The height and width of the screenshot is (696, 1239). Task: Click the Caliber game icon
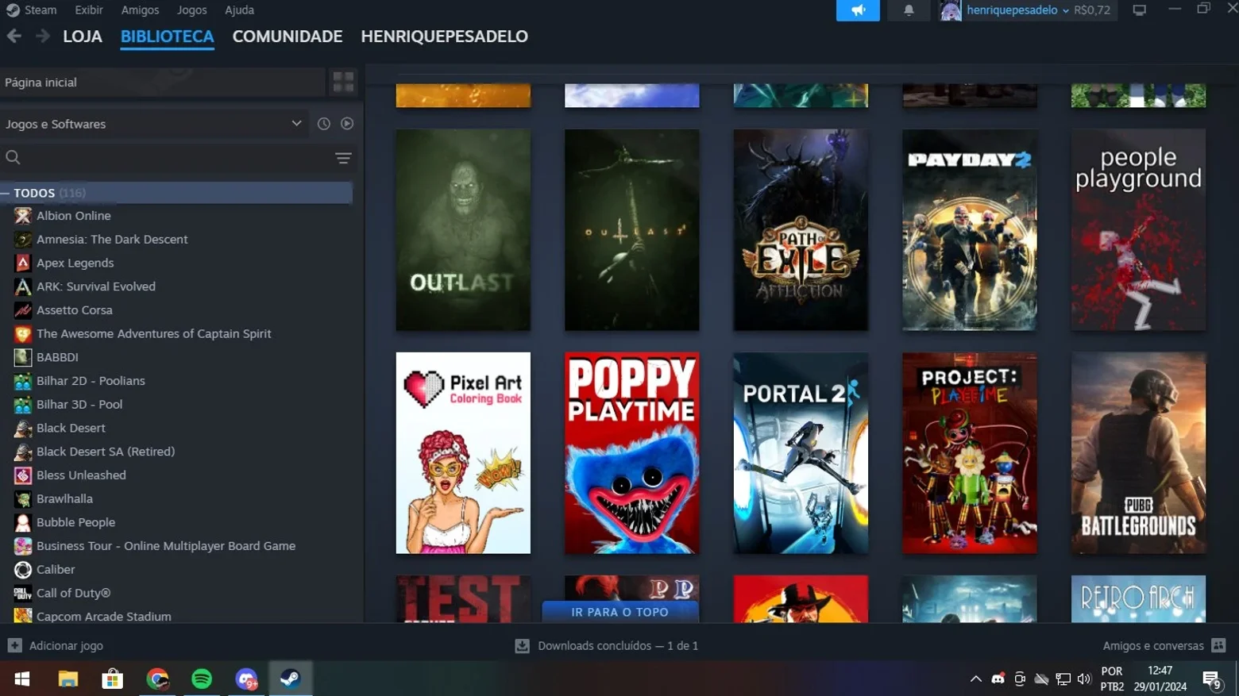click(x=23, y=570)
